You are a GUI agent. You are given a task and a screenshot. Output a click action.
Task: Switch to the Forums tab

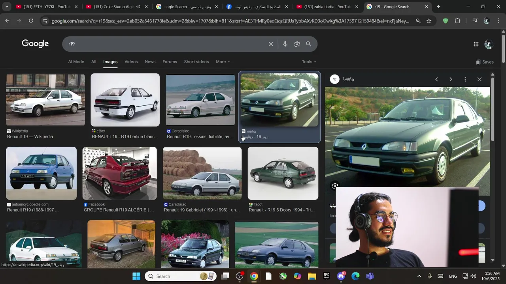point(170,62)
